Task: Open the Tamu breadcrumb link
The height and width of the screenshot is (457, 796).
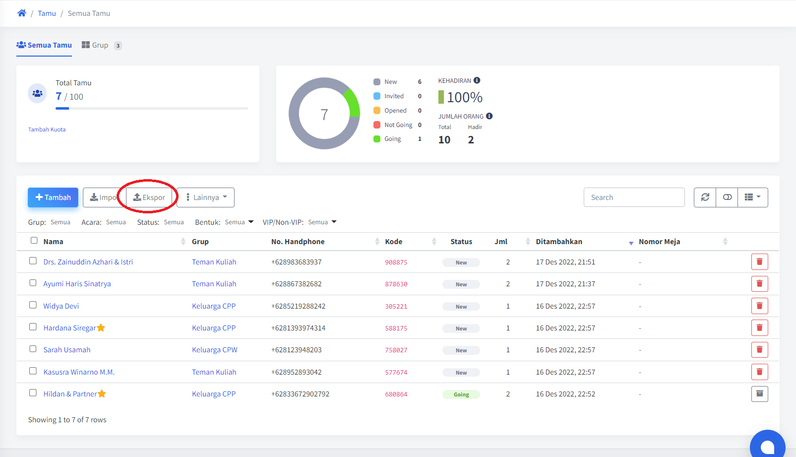Action: 47,13
